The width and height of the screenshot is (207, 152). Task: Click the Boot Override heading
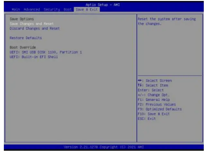pyautogui.click(x=23, y=47)
